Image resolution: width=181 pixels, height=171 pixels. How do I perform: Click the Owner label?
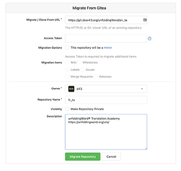coord(56,88)
